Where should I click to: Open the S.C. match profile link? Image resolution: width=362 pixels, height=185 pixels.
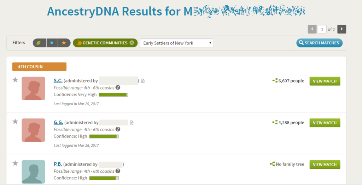[58, 81]
